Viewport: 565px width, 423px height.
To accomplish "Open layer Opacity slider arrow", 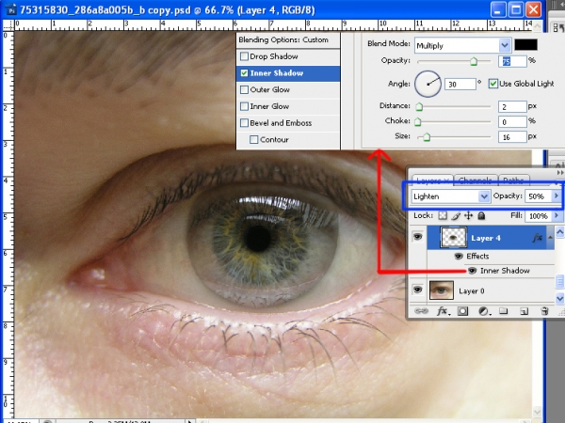I will click(x=556, y=196).
